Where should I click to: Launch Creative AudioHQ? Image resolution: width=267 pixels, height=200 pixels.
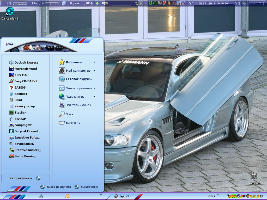[25, 150]
